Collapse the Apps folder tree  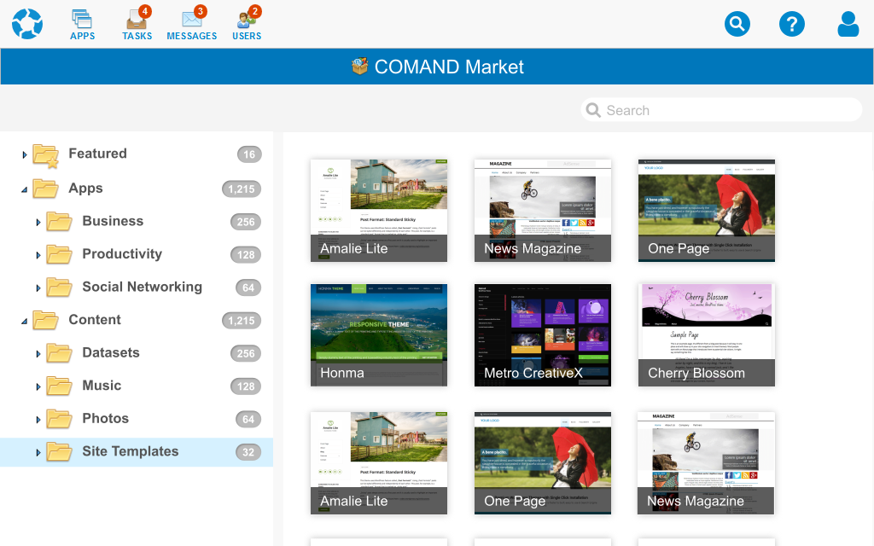click(x=24, y=189)
